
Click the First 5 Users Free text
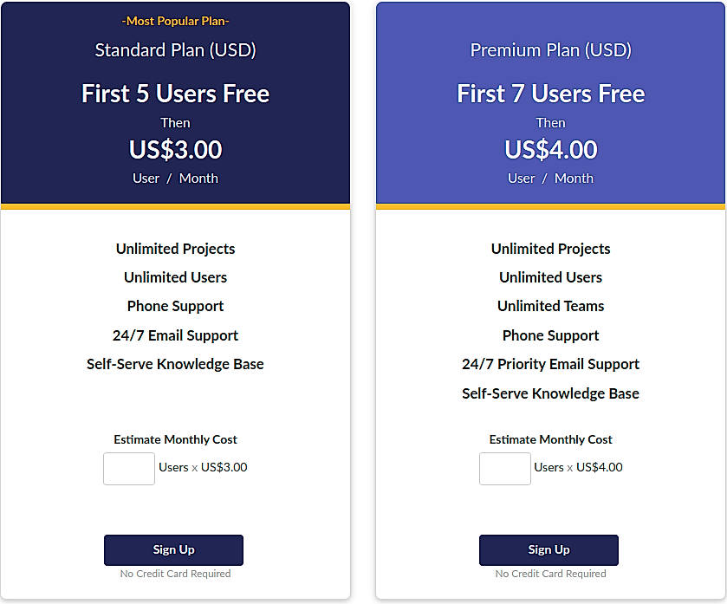175,94
